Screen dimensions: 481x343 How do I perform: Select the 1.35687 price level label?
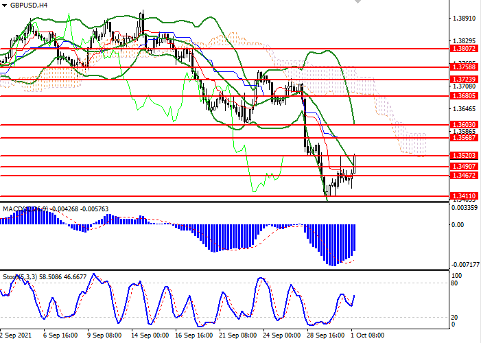[x=464, y=138]
